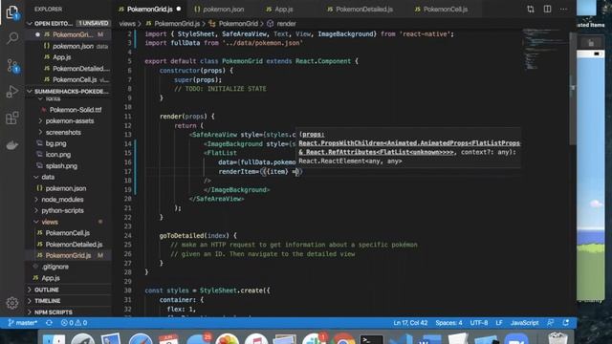
Task: Open Source Control view in activity bar
Action: coord(12,65)
